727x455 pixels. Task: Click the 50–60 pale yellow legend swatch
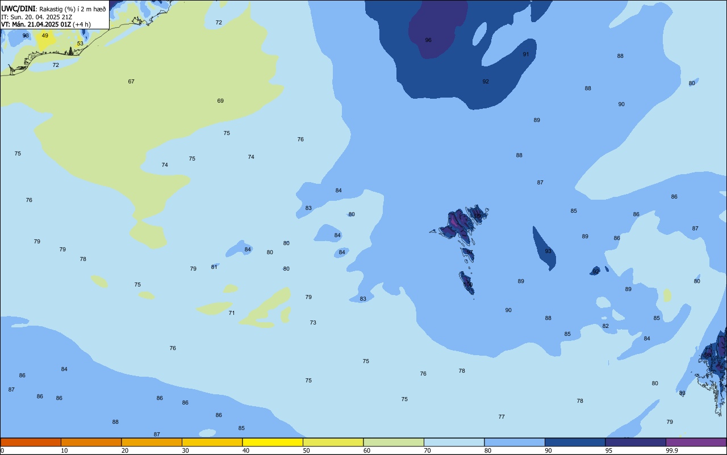[333, 442]
